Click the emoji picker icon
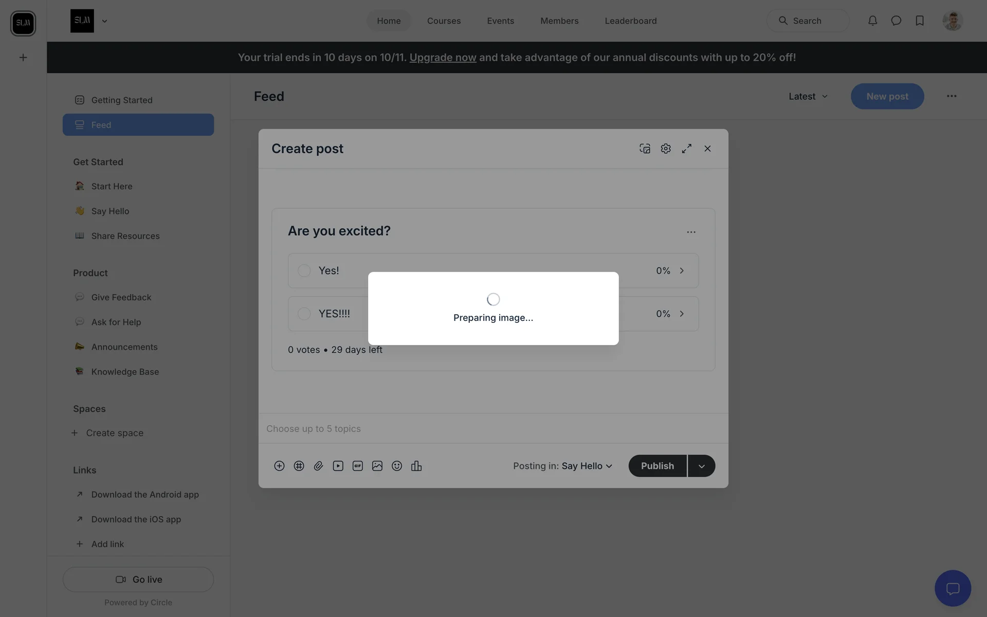 click(397, 466)
